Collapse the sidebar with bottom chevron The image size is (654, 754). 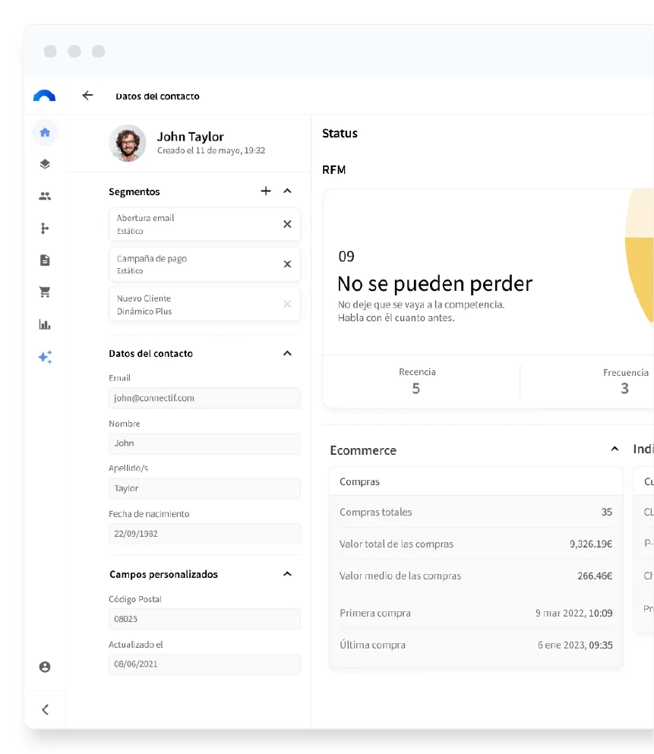click(x=46, y=710)
